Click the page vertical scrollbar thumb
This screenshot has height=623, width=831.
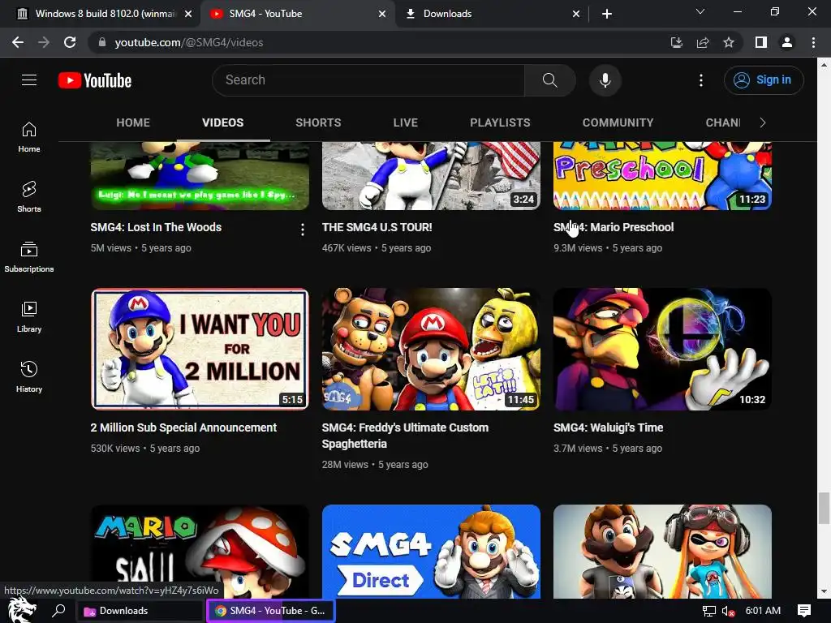pyautogui.click(x=824, y=508)
